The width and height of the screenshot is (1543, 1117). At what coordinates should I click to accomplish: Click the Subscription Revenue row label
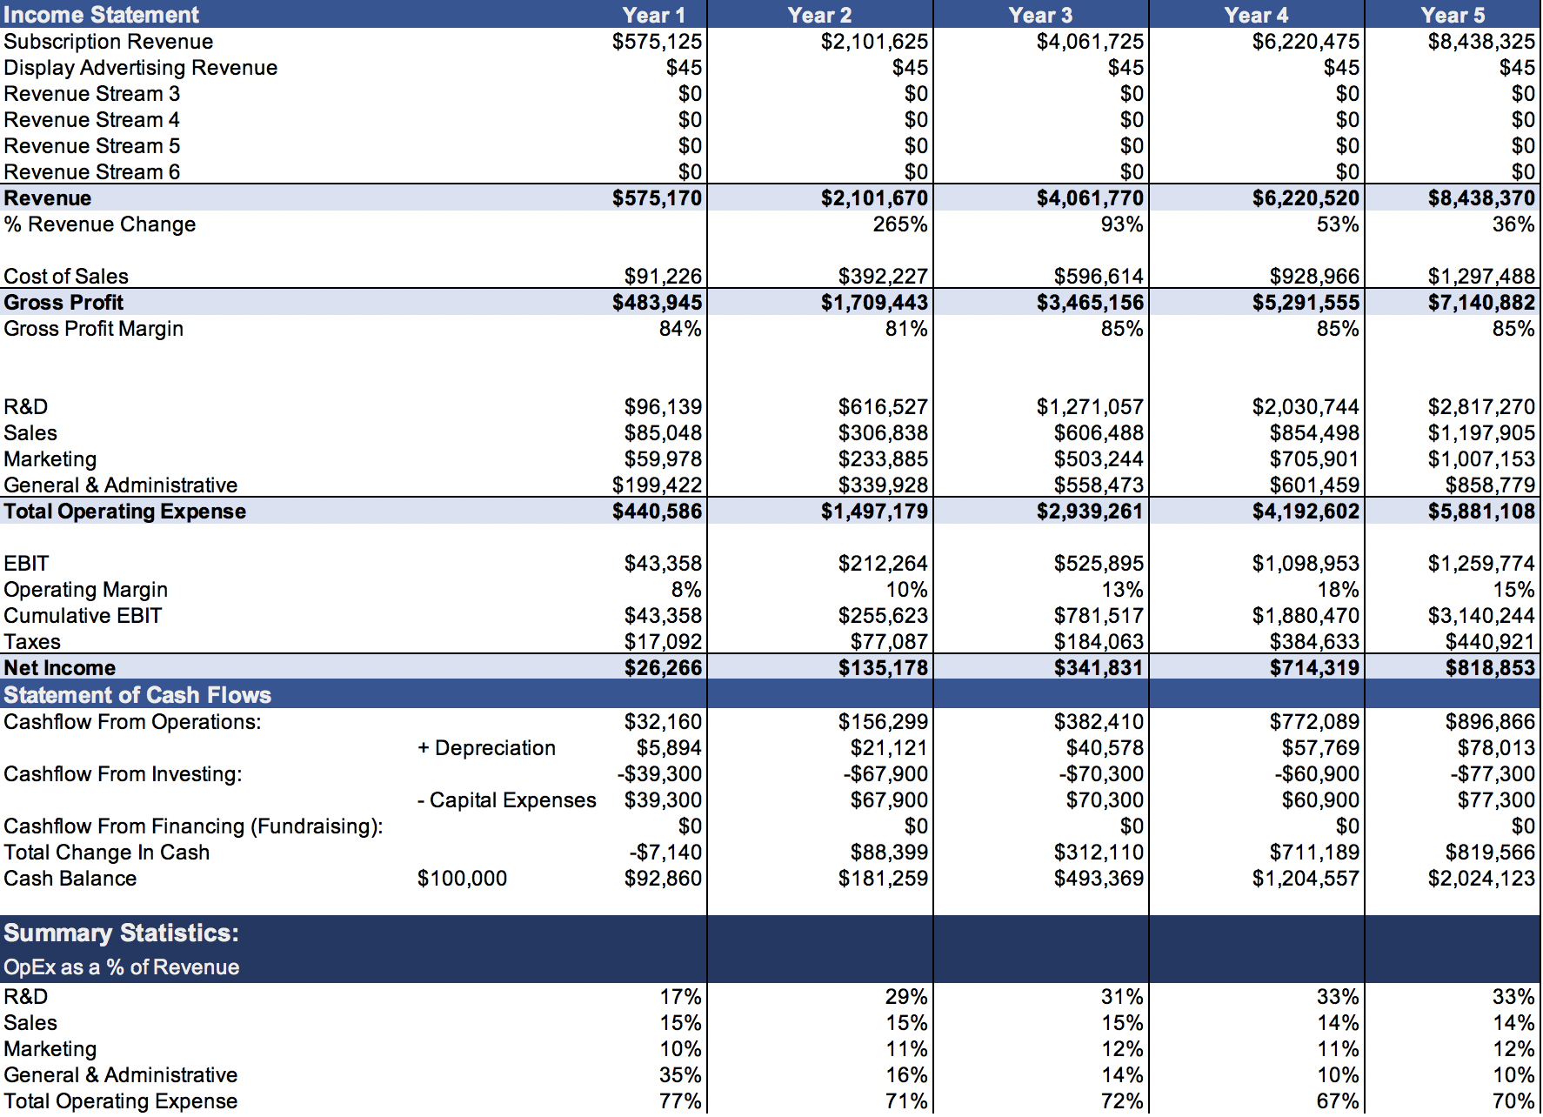[x=108, y=42]
